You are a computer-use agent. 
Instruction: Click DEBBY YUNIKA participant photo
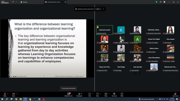[x=138, y=58]
